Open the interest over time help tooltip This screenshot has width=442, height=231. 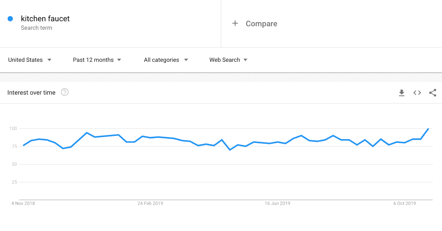(65, 92)
